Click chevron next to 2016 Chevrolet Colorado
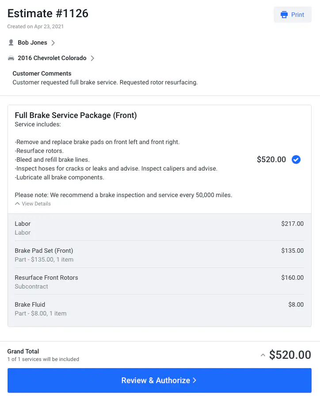The image size is (320, 399). pyautogui.click(x=92, y=58)
